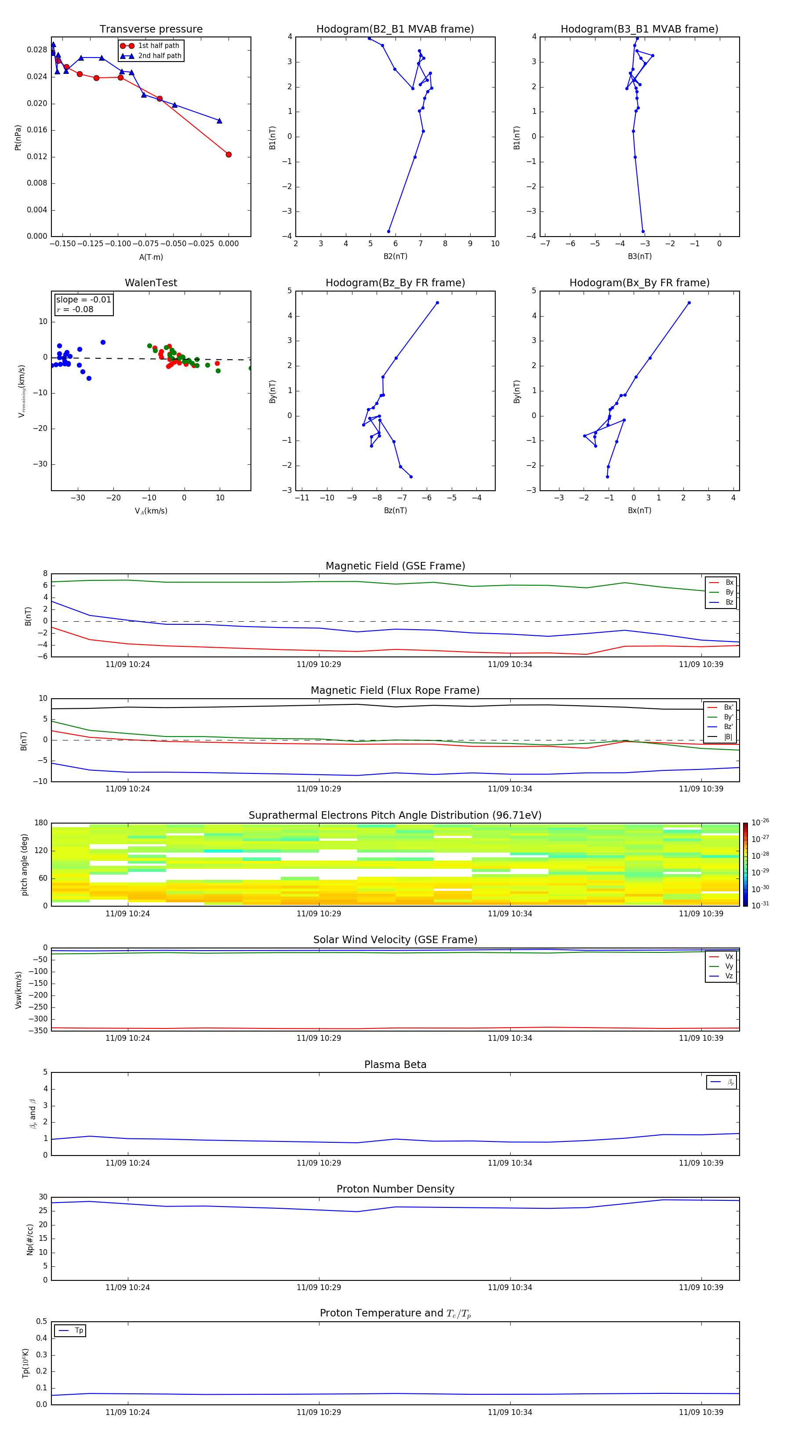Image resolution: width=791 pixels, height=1451 pixels.
Task: Click '1st half path' legend entry
Action: tap(150, 46)
